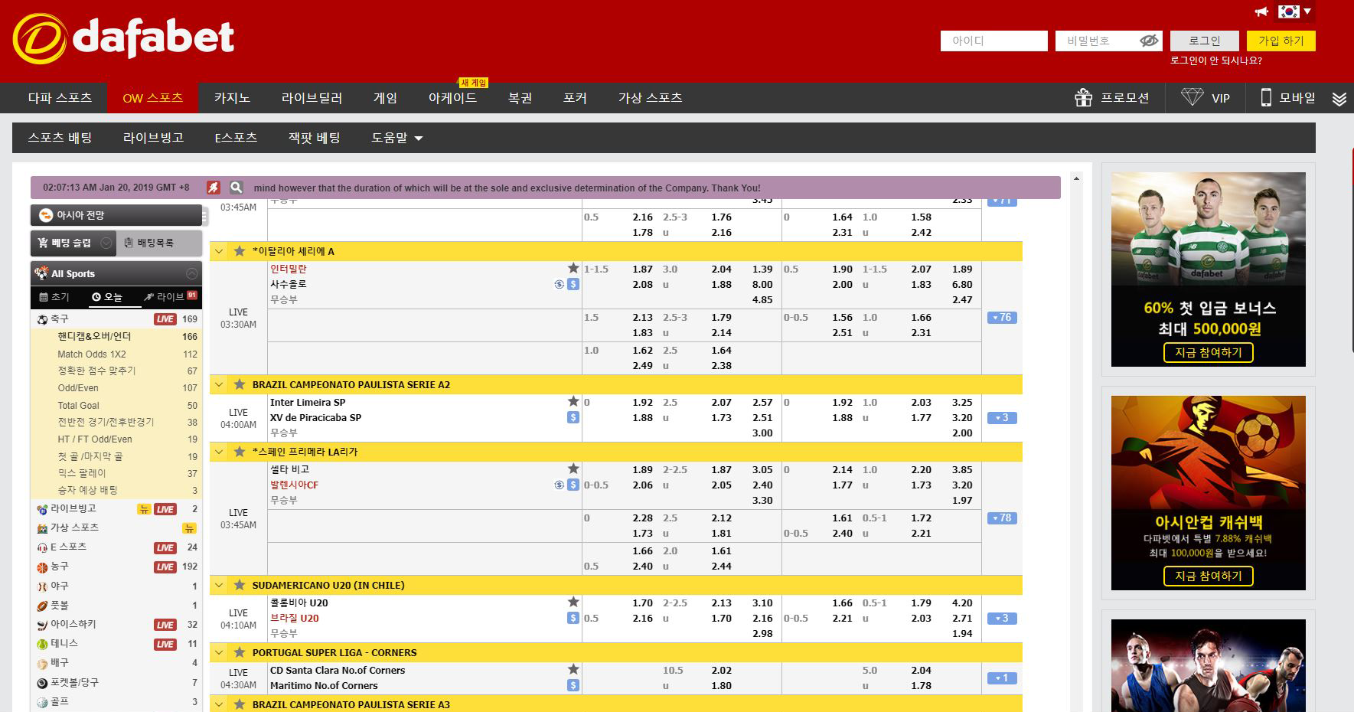Select the 라이브 tab with 91 badge
Viewport: 1354px width, 712px height.
coord(170,297)
